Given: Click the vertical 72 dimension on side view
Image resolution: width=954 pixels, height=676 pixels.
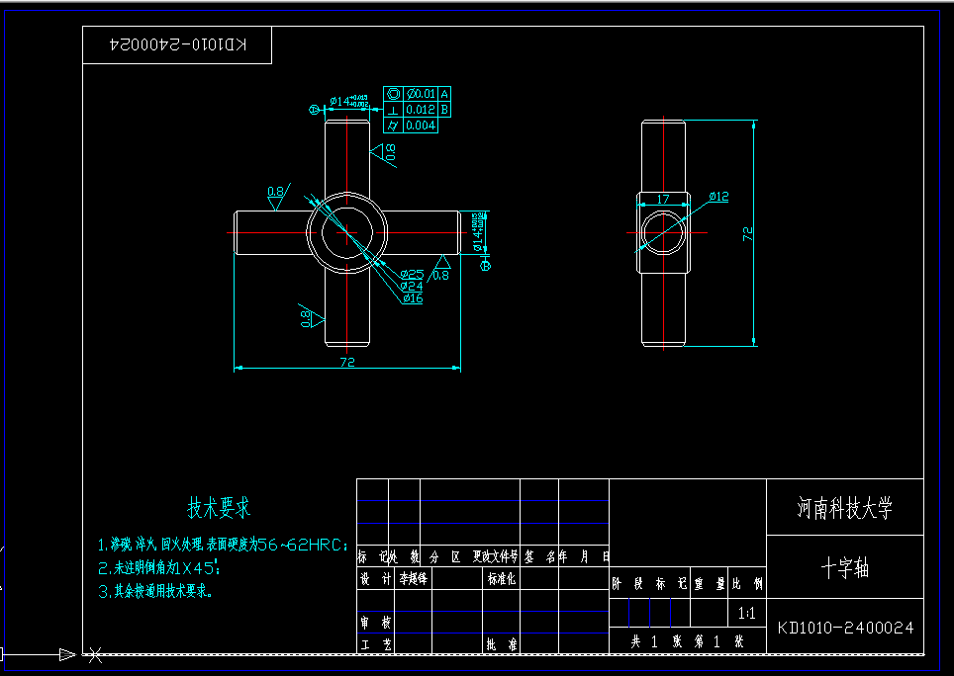Looking at the screenshot, I should point(748,234).
